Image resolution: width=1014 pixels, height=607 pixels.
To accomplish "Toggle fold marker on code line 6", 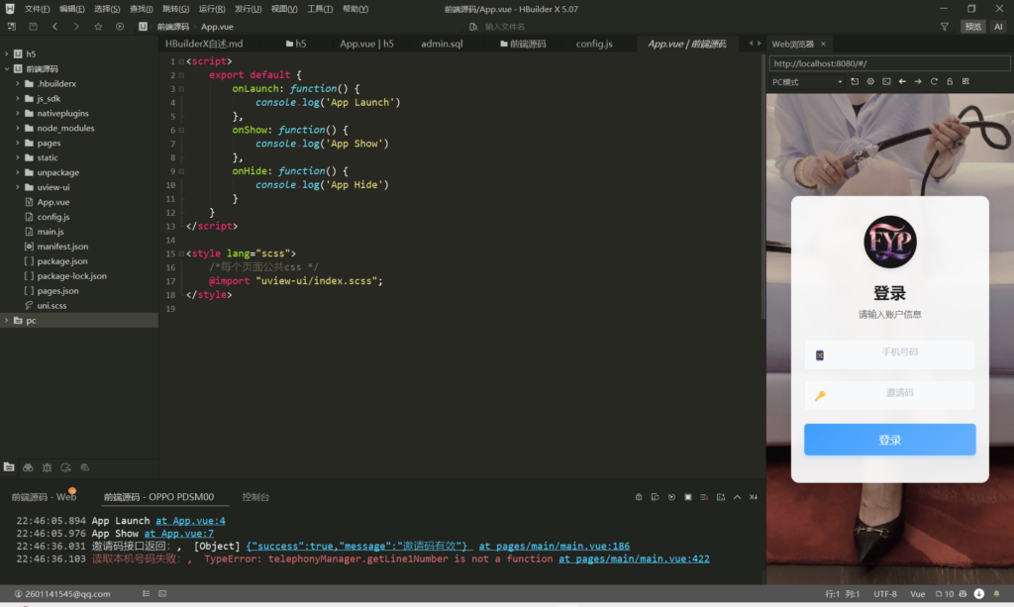I will point(181,130).
